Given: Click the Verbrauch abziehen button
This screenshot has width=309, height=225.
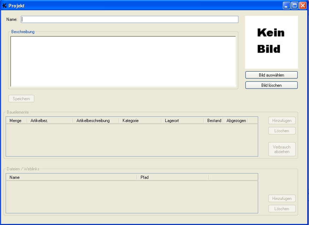Looking at the screenshot, I should coord(282,149).
